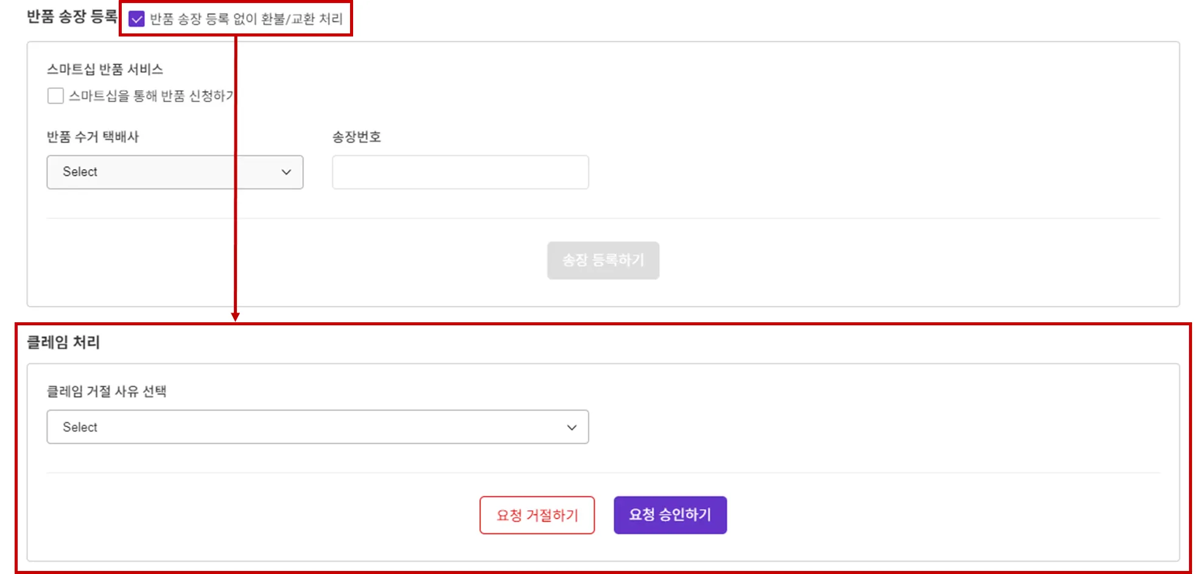1203x574 pixels.
Task: Enable 스마트십을 통해 반품 신청하기 checkbox
Action: [x=55, y=95]
